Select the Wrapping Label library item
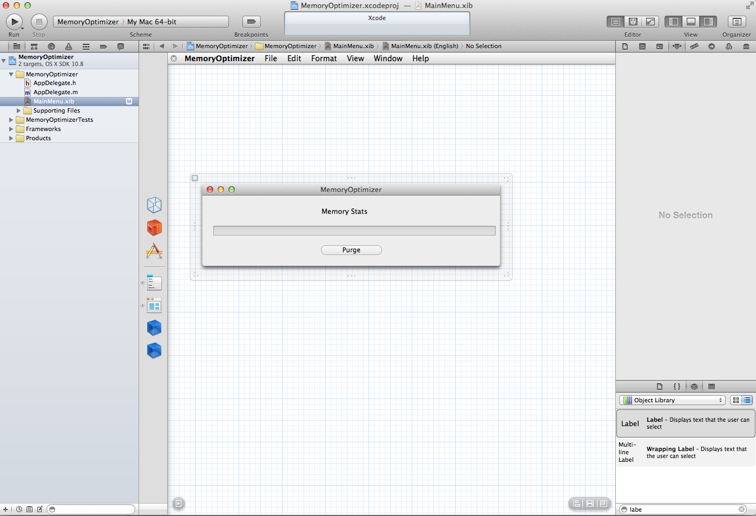Viewport: 756px width, 516px height. pos(686,452)
